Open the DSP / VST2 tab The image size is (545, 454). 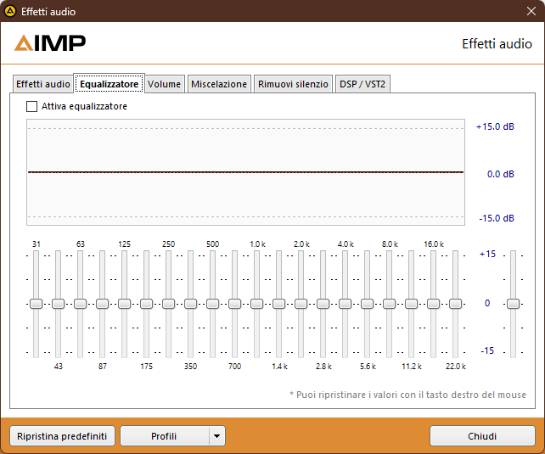point(362,84)
